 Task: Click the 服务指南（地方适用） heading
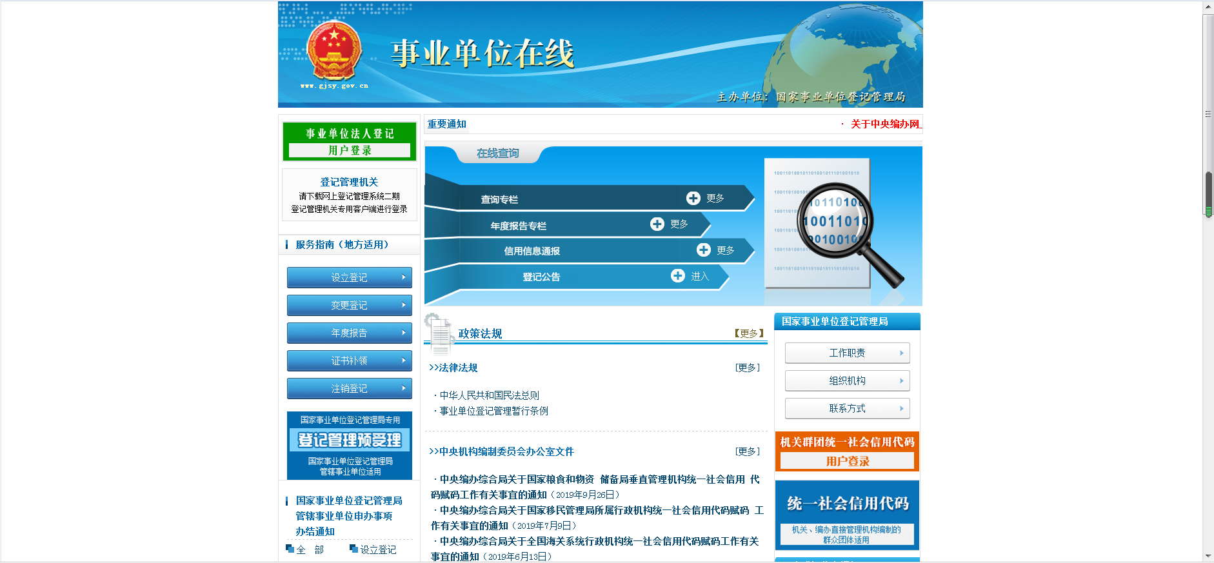[x=342, y=244]
